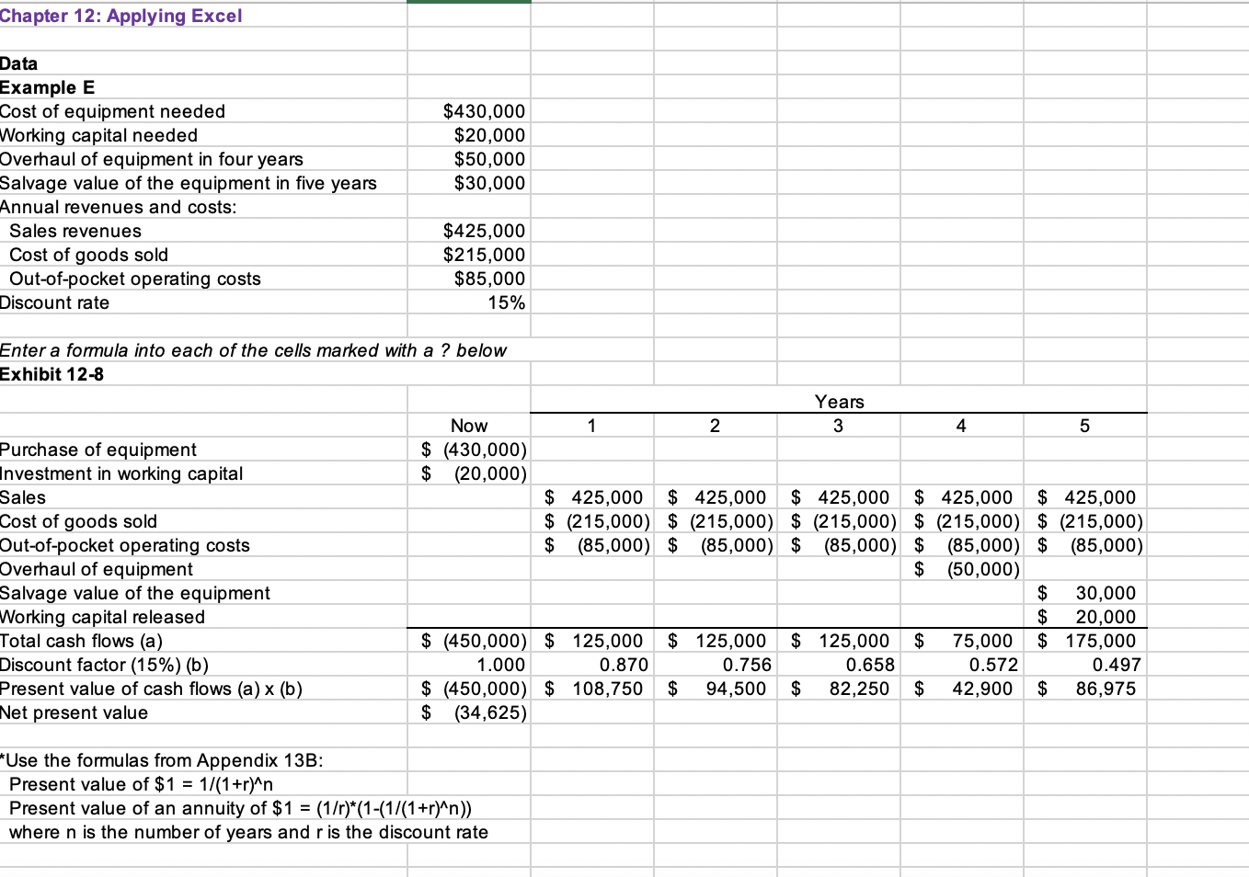Click the 108,750 present value cell
This screenshot has height=877, width=1249.
[x=592, y=689]
